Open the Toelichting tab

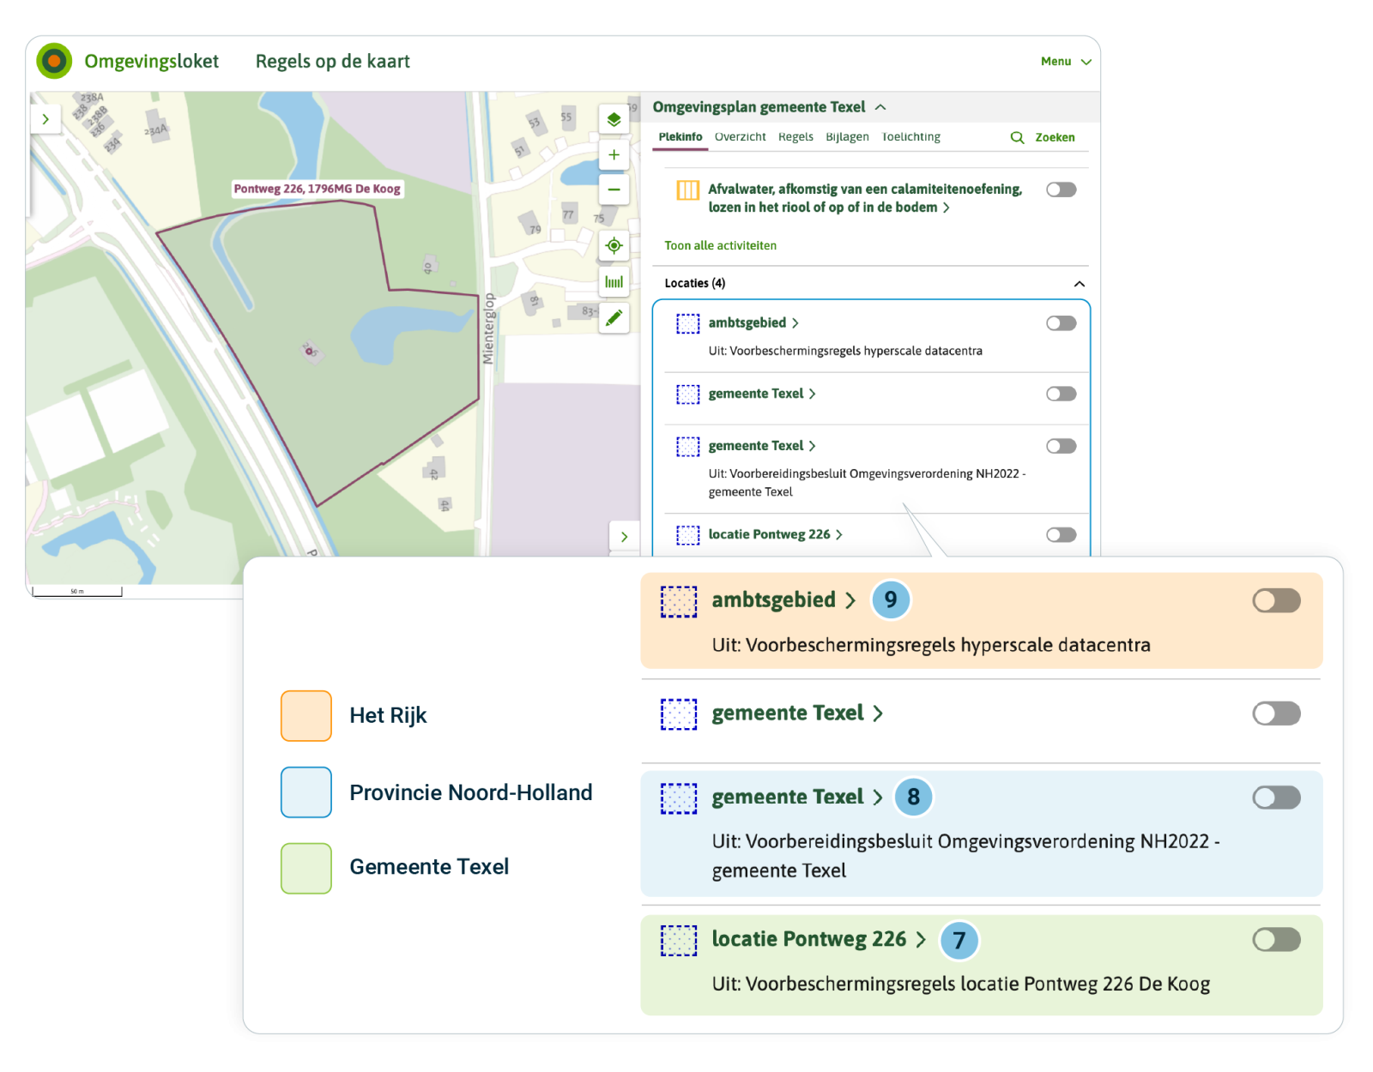tap(910, 136)
